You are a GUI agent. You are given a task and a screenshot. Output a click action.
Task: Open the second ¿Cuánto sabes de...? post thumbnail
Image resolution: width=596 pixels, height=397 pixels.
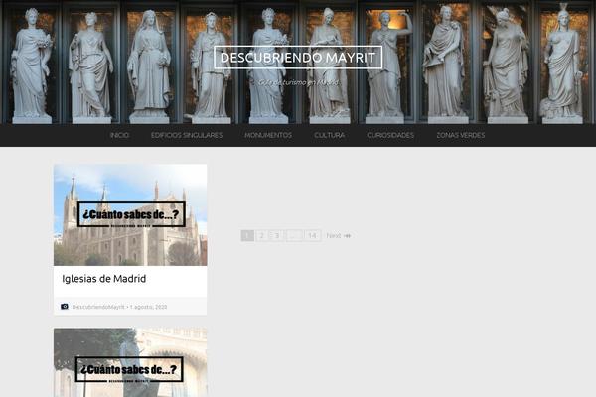(x=130, y=362)
